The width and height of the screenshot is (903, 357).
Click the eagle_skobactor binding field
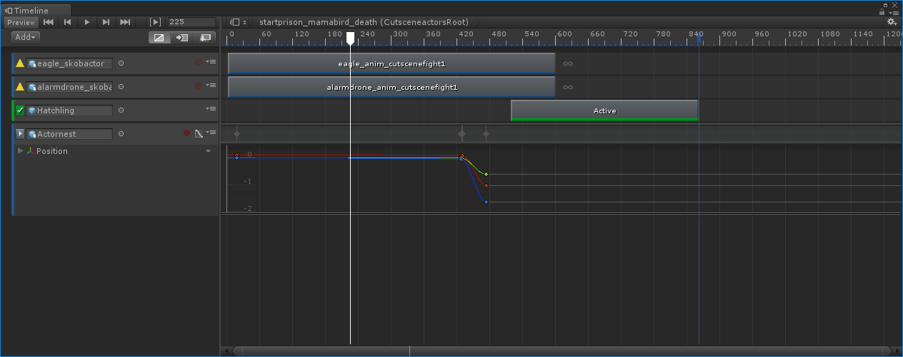(69, 63)
